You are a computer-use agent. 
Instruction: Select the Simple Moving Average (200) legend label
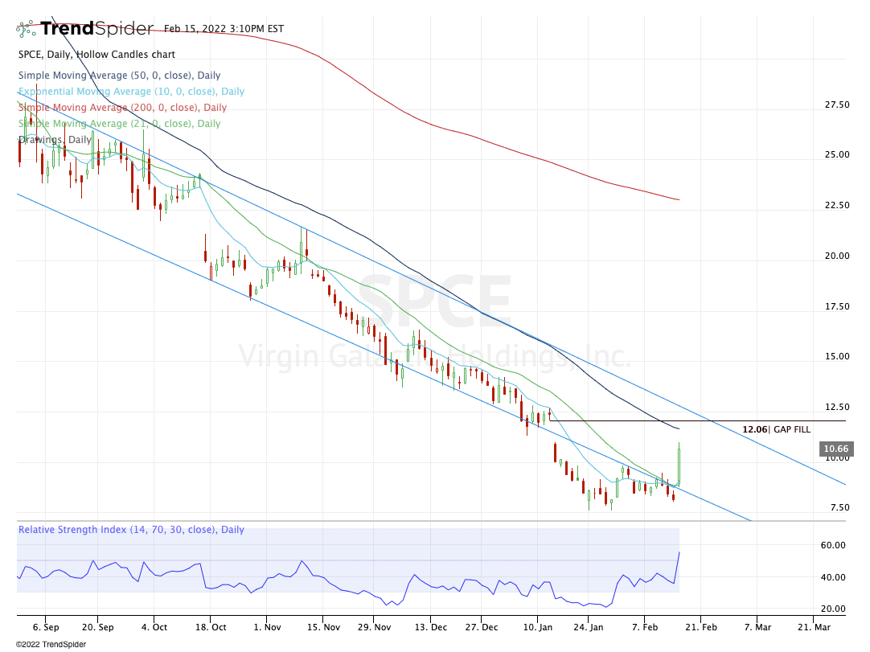click(x=122, y=108)
